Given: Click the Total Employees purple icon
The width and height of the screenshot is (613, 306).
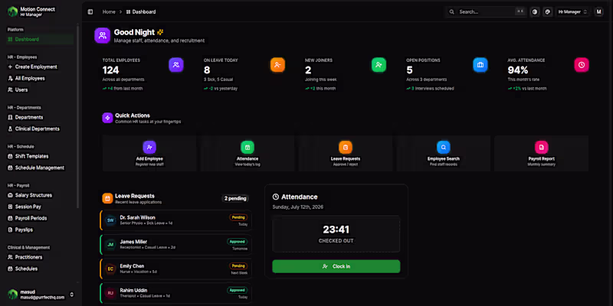Looking at the screenshot, I should [176, 65].
